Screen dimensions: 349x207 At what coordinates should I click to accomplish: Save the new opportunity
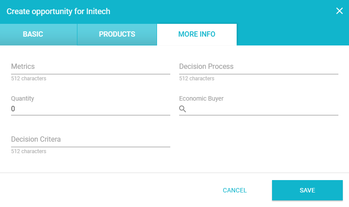click(307, 190)
